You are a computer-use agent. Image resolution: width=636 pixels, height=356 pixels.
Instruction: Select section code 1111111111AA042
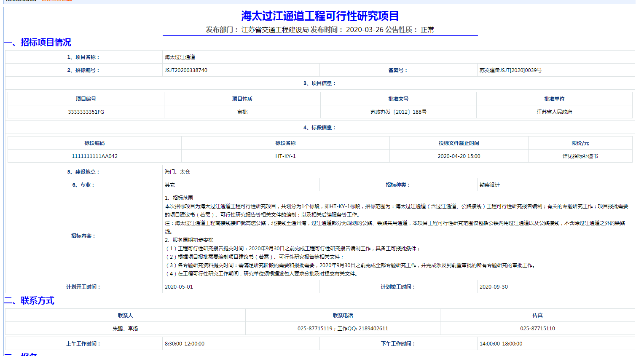(x=94, y=156)
